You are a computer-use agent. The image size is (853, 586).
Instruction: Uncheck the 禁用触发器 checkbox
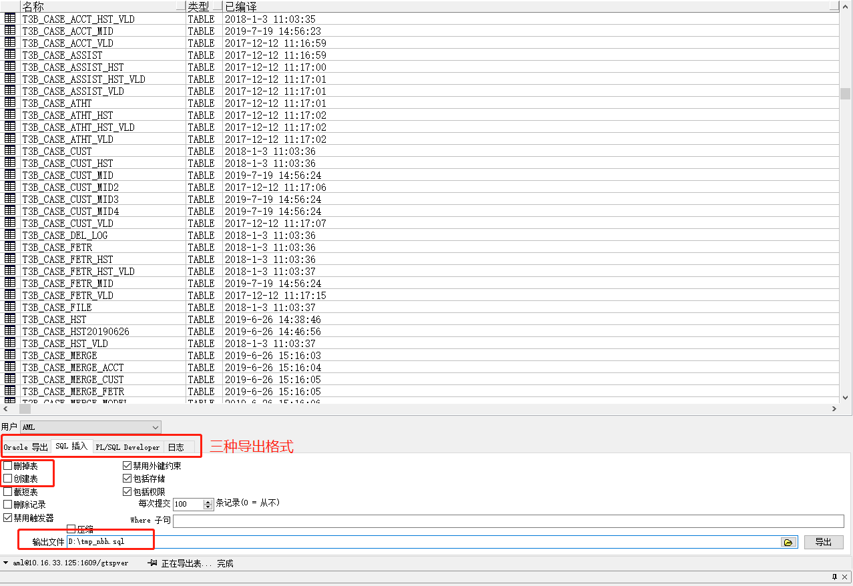(x=6, y=517)
